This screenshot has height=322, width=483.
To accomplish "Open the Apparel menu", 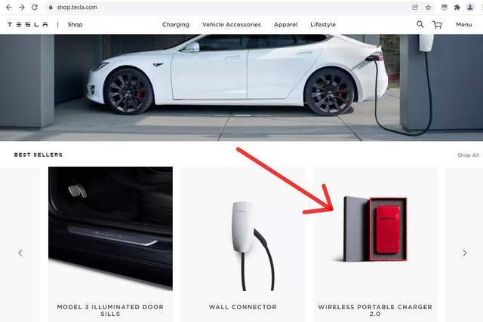I will click(x=285, y=25).
